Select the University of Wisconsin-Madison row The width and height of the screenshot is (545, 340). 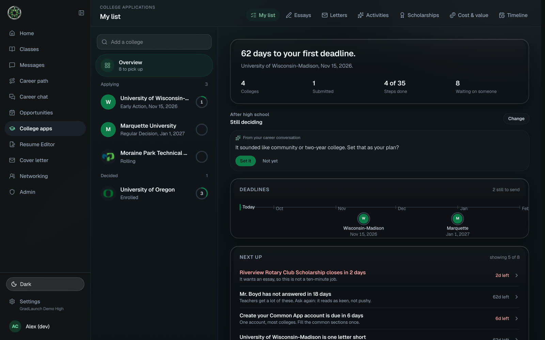(x=154, y=102)
